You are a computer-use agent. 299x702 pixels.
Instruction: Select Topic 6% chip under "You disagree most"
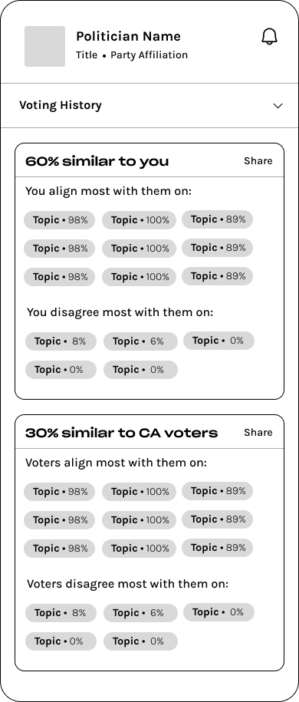(140, 341)
